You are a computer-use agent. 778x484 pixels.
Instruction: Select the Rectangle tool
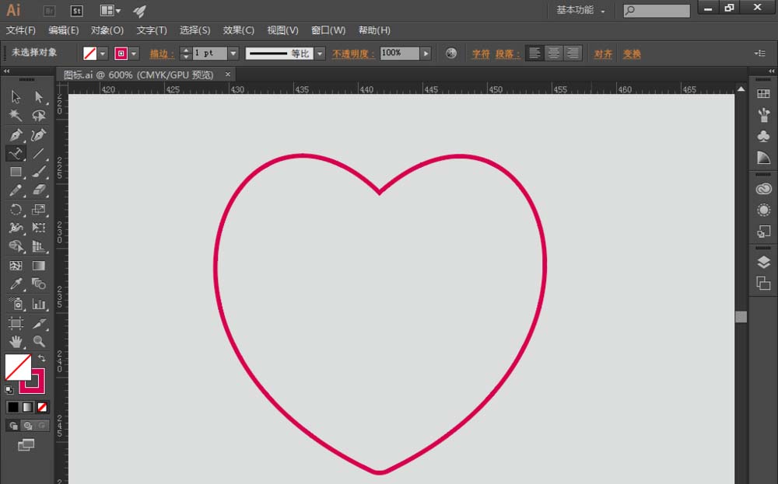click(x=16, y=172)
